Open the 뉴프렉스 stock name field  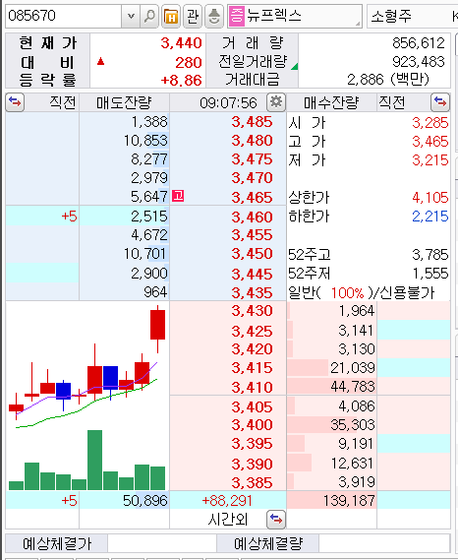(x=295, y=16)
